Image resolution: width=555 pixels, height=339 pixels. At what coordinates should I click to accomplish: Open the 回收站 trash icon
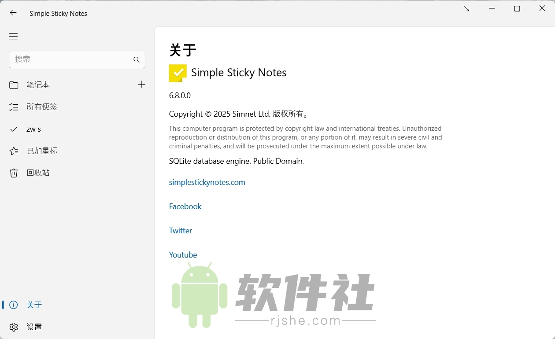click(x=14, y=173)
